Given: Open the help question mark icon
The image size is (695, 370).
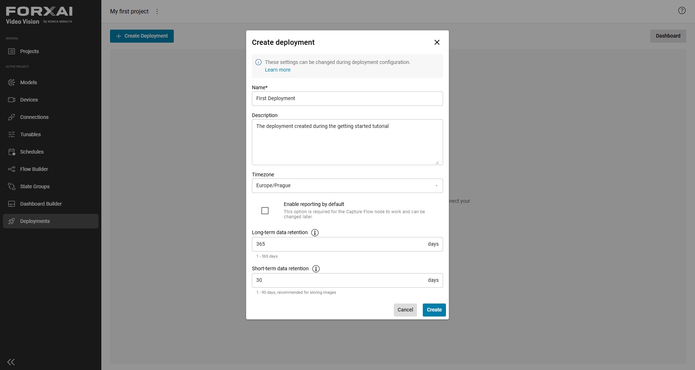Looking at the screenshot, I should click(682, 10).
